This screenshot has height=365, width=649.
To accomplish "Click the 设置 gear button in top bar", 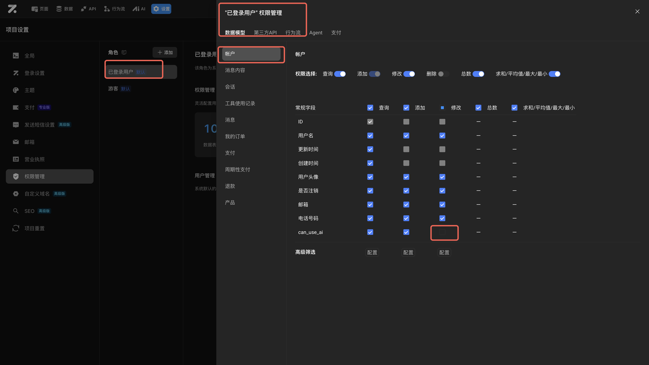I will 161,9.
